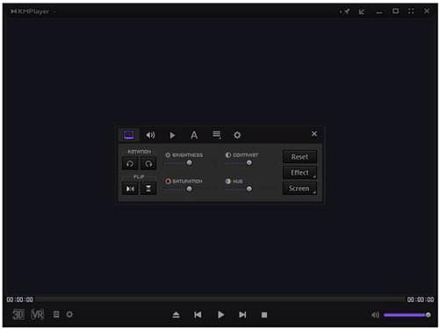Viewport: 439px width, 329px height.
Task: Open the playlist tab in control box
Action: (x=217, y=135)
